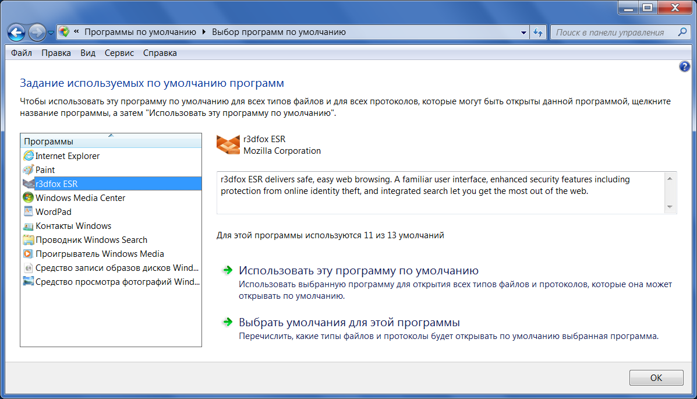
Task: Select Paint in the programs list
Action: tap(111, 170)
